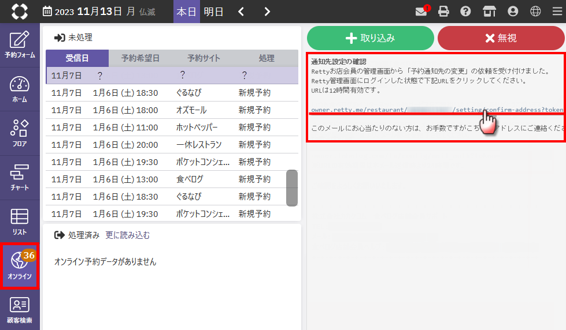The image size is (566, 330).
Task: Go to ホーム dashboard in sidebar
Action: point(20,89)
